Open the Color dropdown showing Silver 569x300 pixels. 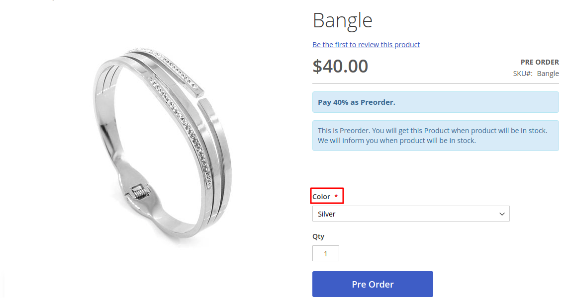tap(411, 214)
